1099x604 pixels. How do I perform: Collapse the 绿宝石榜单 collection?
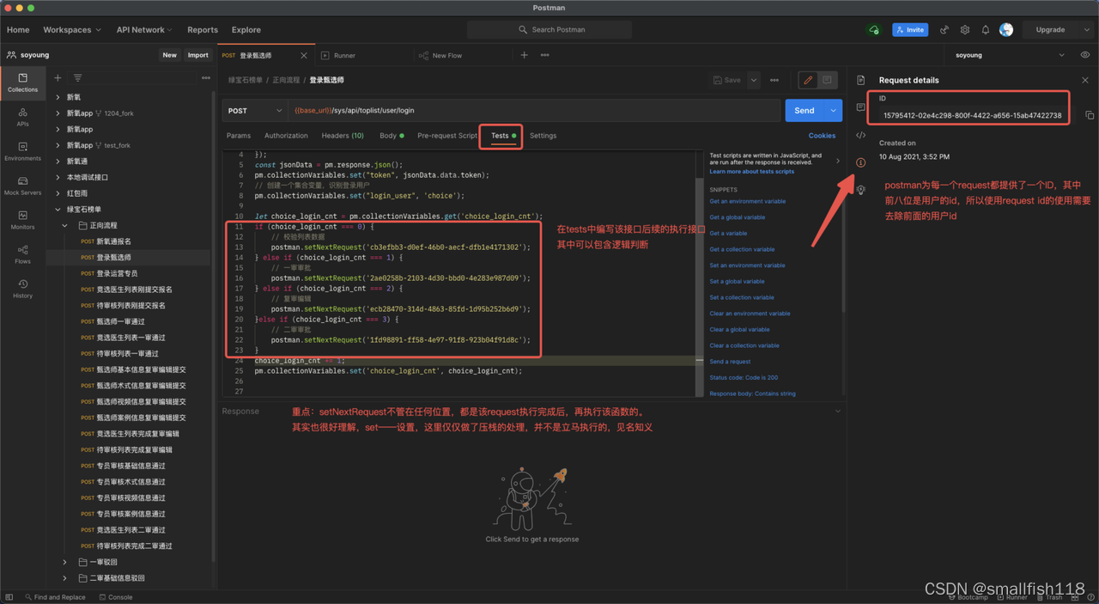(x=58, y=209)
